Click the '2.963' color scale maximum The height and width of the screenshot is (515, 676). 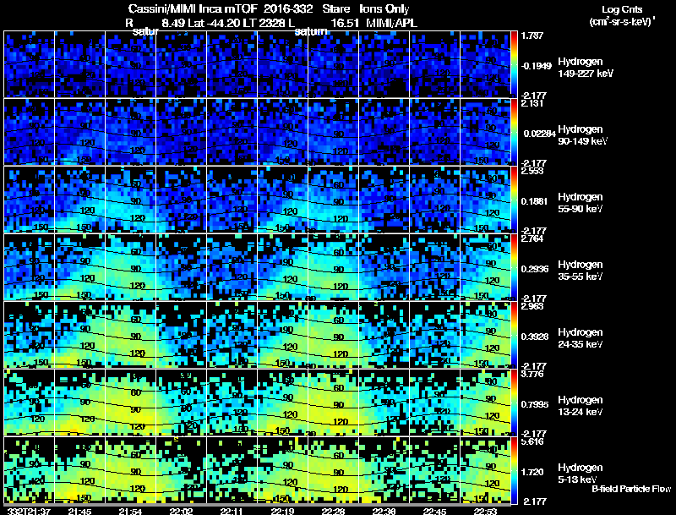coord(532,306)
